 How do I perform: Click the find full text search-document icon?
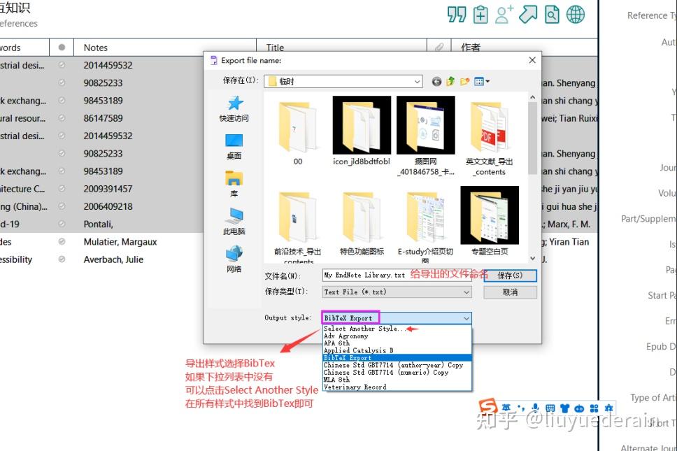click(551, 13)
